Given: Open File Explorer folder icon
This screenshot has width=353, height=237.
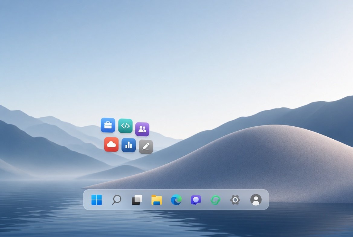Looking at the screenshot, I should pyautogui.click(x=157, y=200).
